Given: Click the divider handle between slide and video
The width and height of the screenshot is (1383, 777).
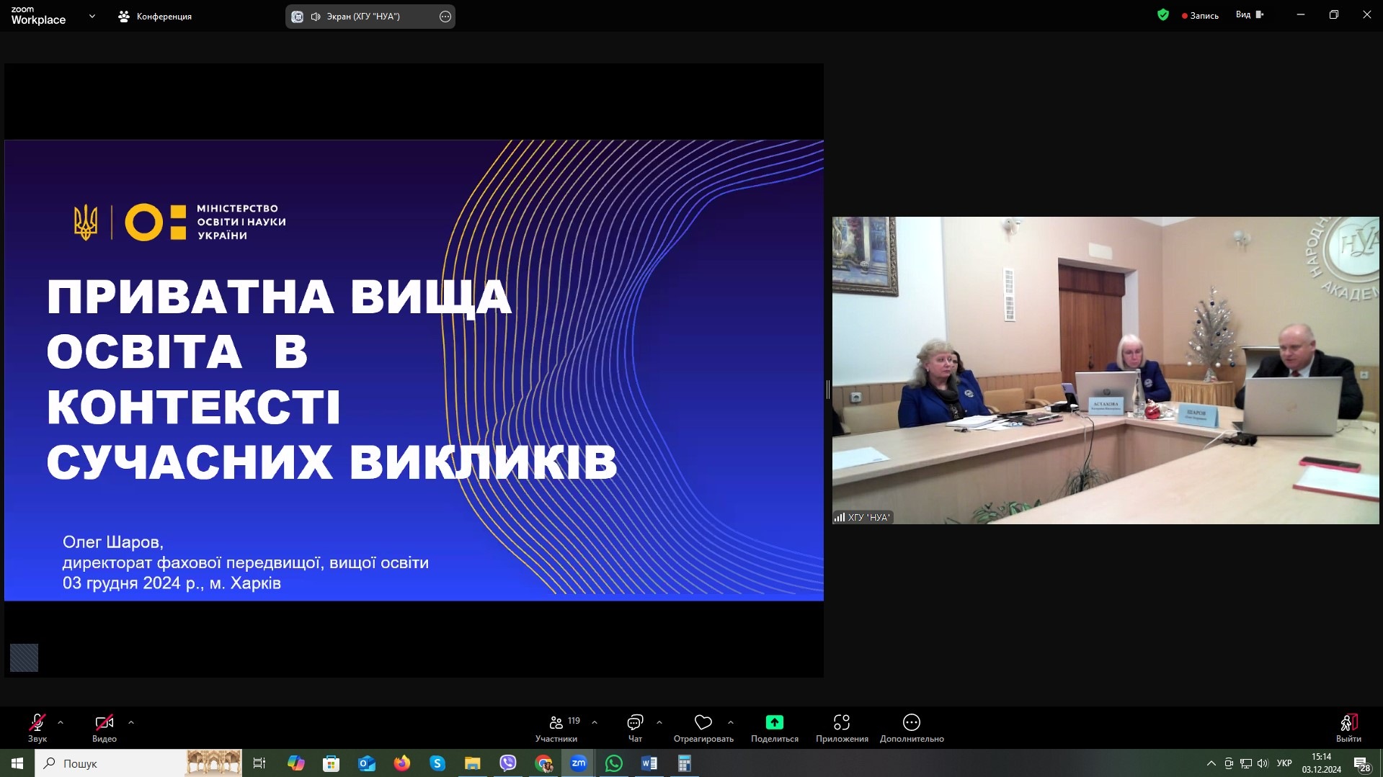Looking at the screenshot, I should click(x=828, y=390).
